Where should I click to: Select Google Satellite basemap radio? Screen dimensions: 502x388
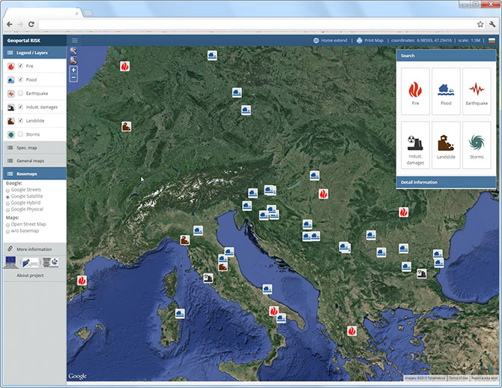[7, 197]
